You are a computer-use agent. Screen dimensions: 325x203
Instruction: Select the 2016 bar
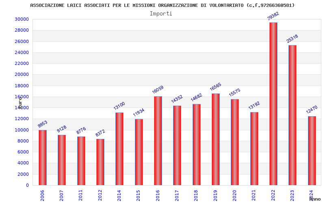158,140
